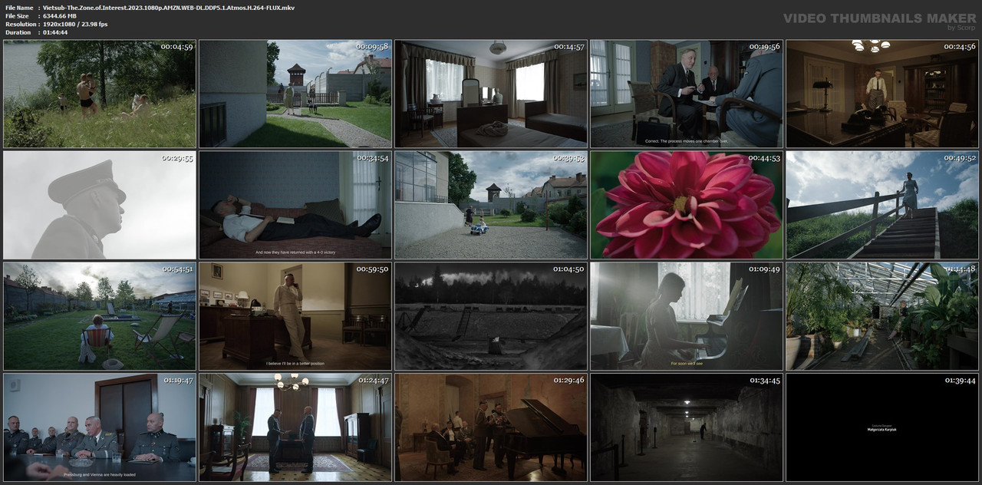Click the File Name label
Image resolution: width=982 pixels, height=485 pixels.
19,8
